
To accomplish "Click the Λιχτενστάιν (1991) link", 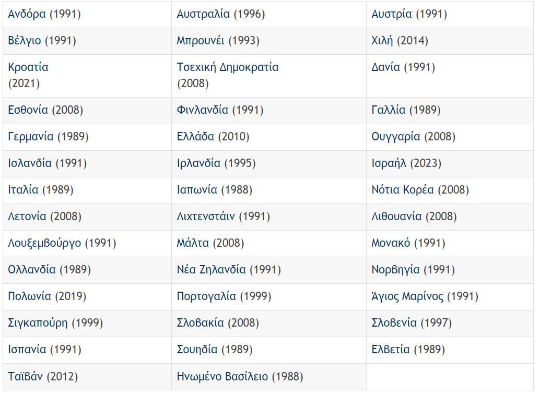I will pyautogui.click(x=223, y=217).
